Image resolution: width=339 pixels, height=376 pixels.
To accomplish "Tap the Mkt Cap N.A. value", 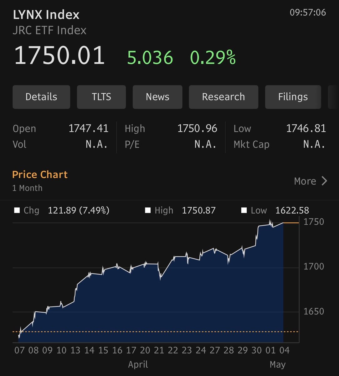I will [x=314, y=144].
